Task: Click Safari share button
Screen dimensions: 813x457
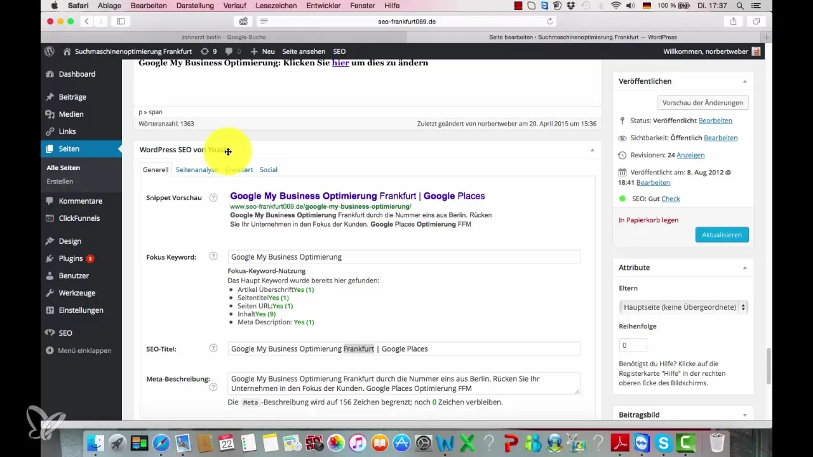Action: click(734, 21)
